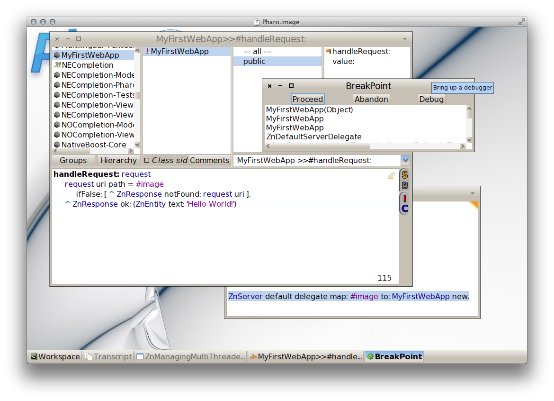Viewport: 554px width, 401px height.
Task: Maximize the MyFirstWebApp browser window
Action: point(79,39)
